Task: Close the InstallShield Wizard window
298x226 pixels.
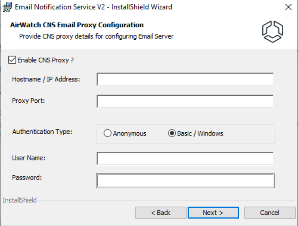Action: tap(288, 7)
